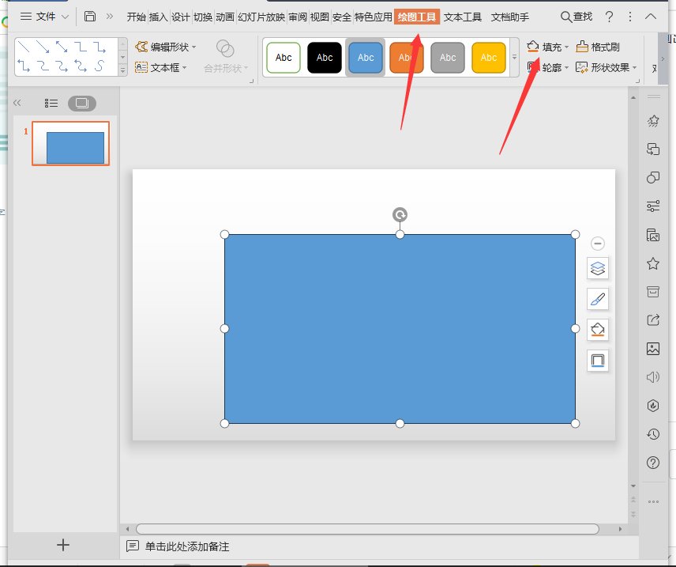Open the 文本工具 text tools tab
The height and width of the screenshot is (567, 676).
click(463, 17)
